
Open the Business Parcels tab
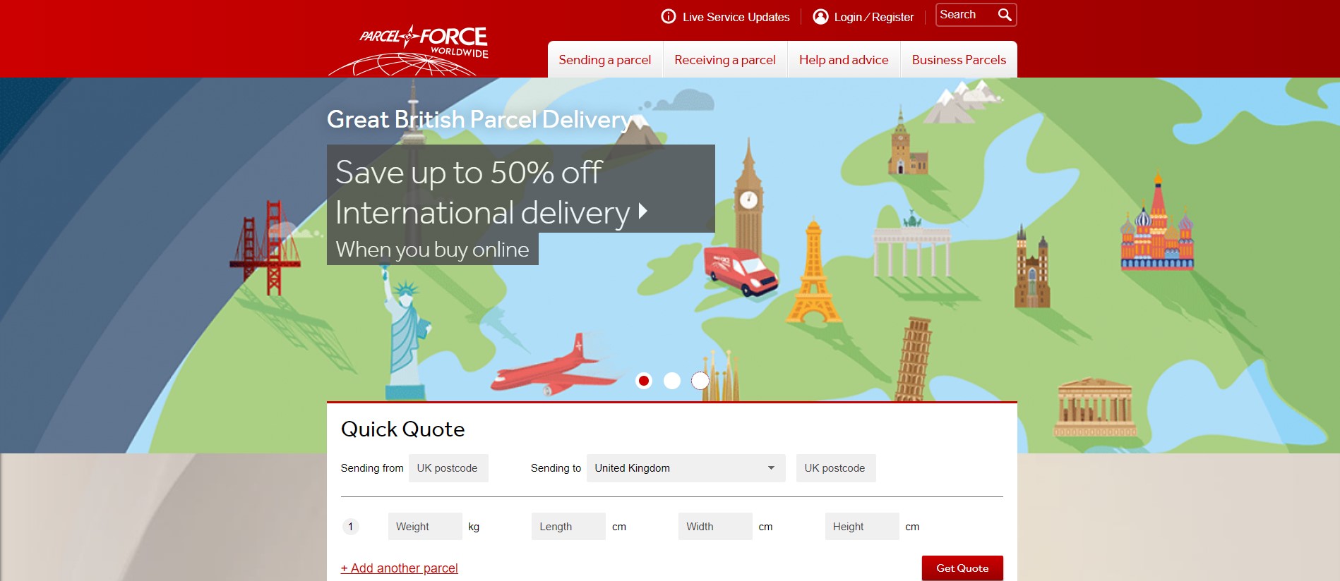(959, 60)
